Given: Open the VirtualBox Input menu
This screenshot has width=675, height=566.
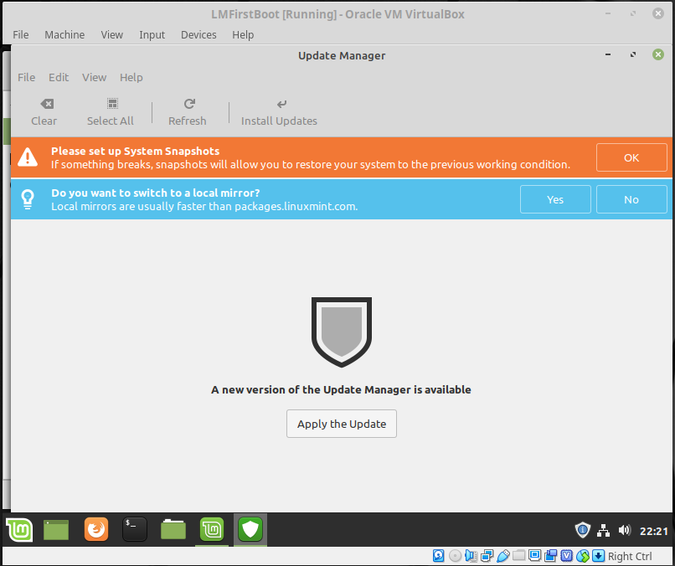Looking at the screenshot, I should tap(152, 34).
